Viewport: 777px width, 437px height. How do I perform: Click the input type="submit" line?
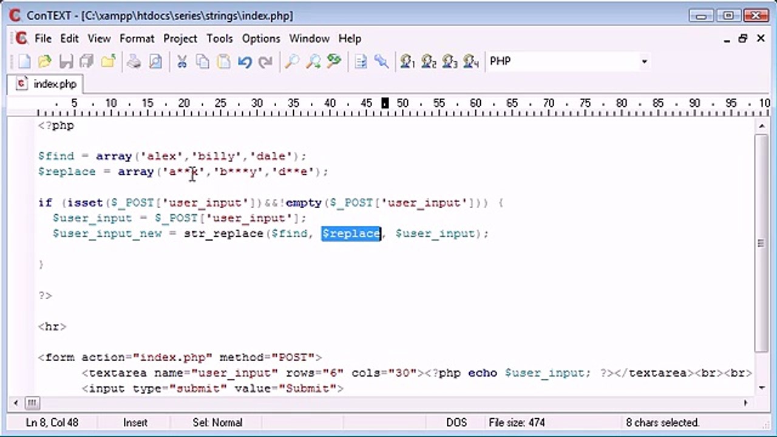[x=212, y=388]
